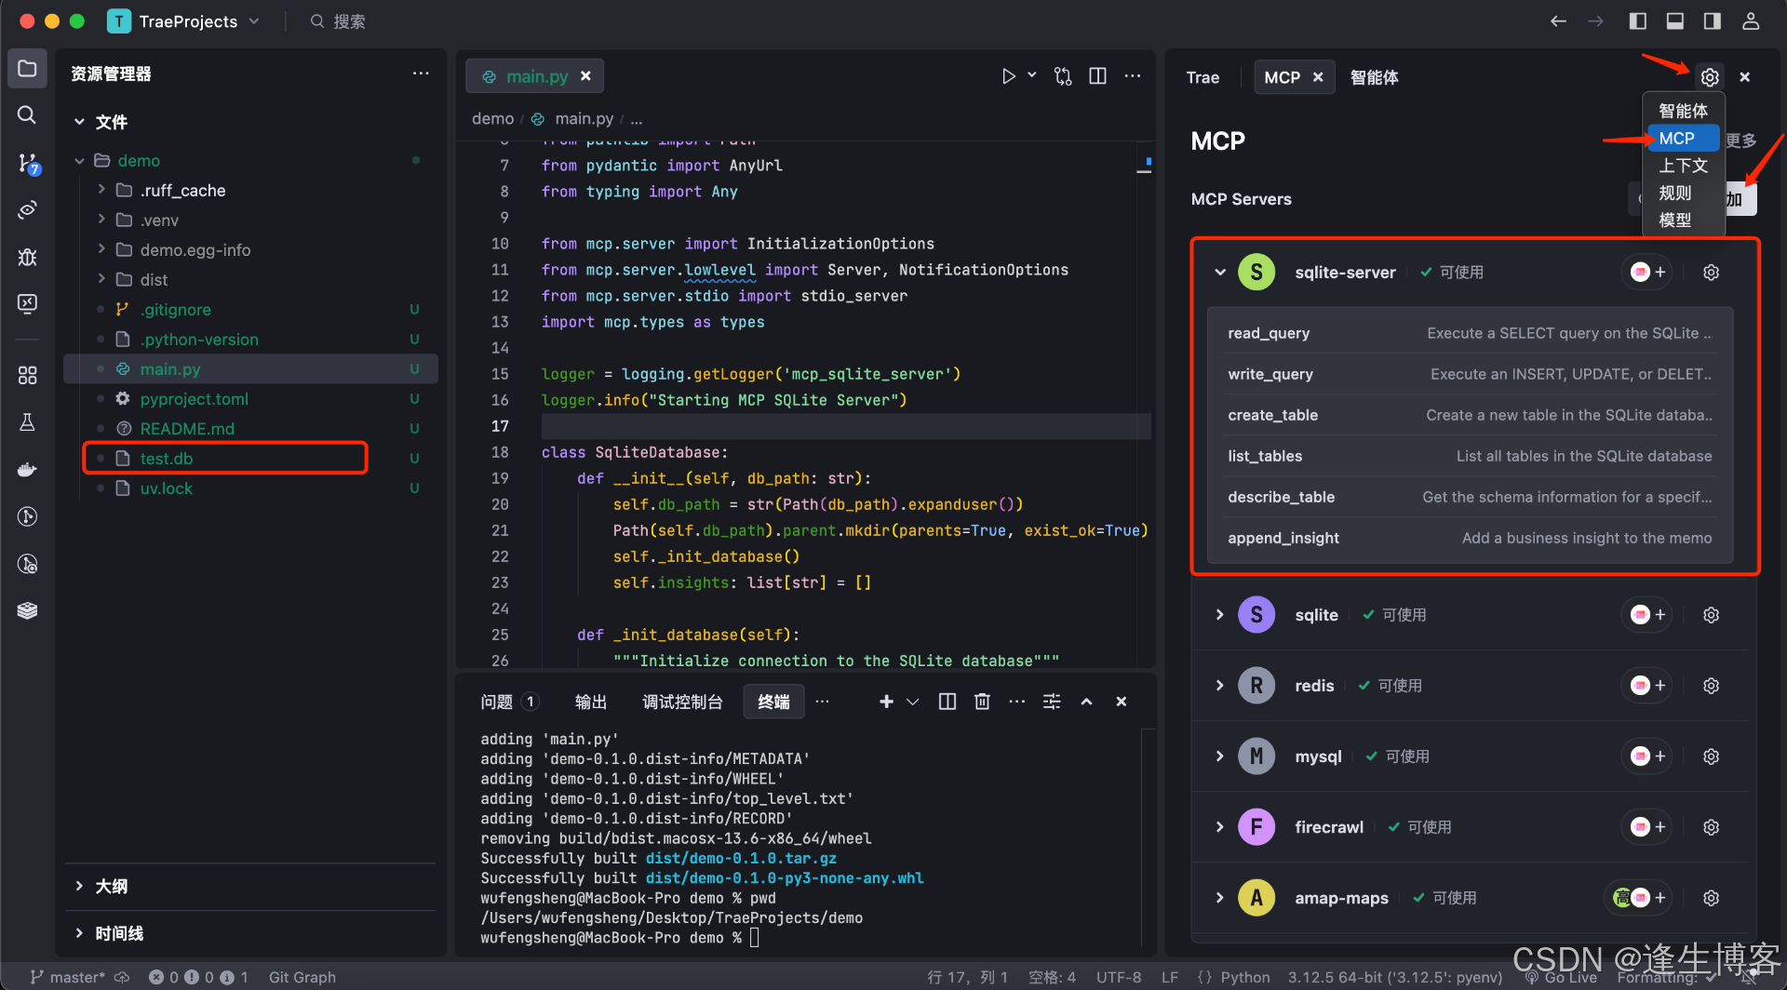Open firecrawl server settings gear
The height and width of the screenshot is (990, 1787).
(1711, 827)
